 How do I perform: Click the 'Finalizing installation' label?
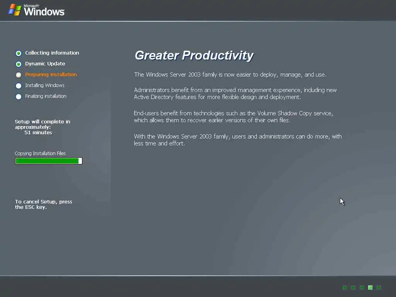[46, 96]
